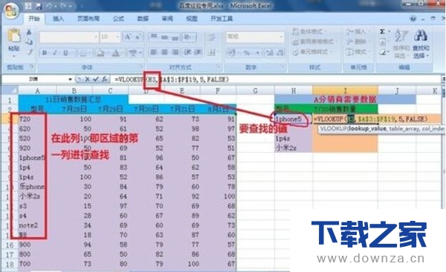Select cell H3 containing iphone5
Image resolution: width=446 pixels, height=272 pixels.
(x=294, y=119)
